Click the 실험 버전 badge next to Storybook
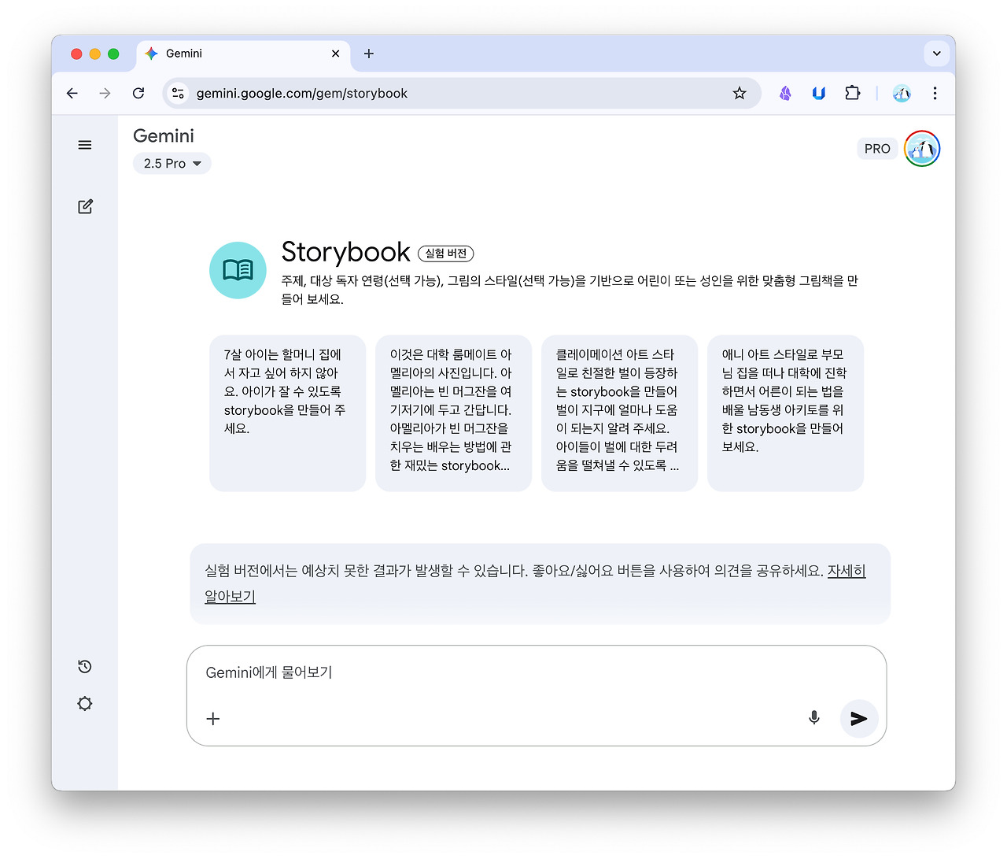Screen dimensions: 1007x859 446,254
